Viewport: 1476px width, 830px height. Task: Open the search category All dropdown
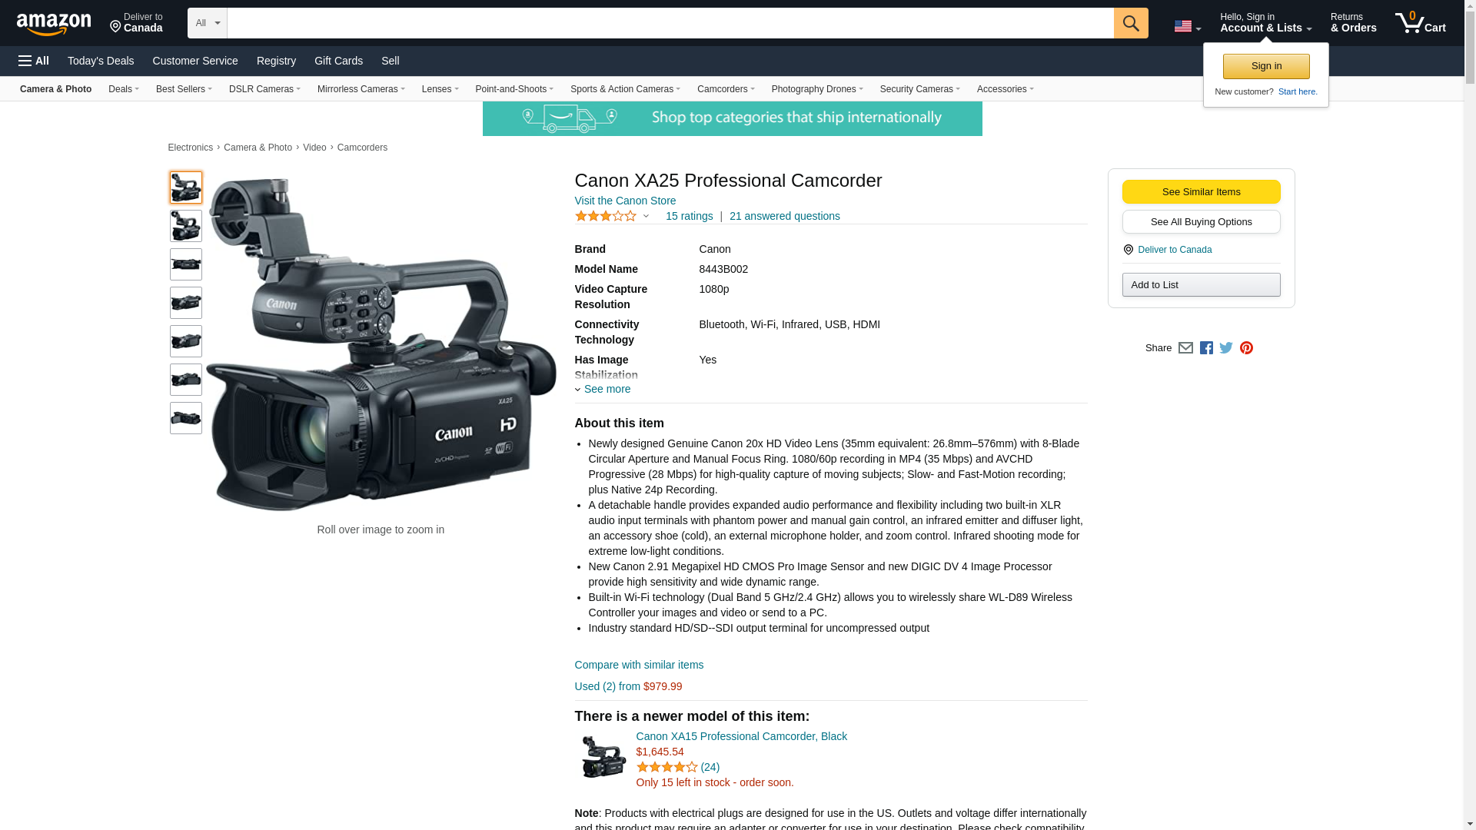pyautogui.click(x=208, y=23)
